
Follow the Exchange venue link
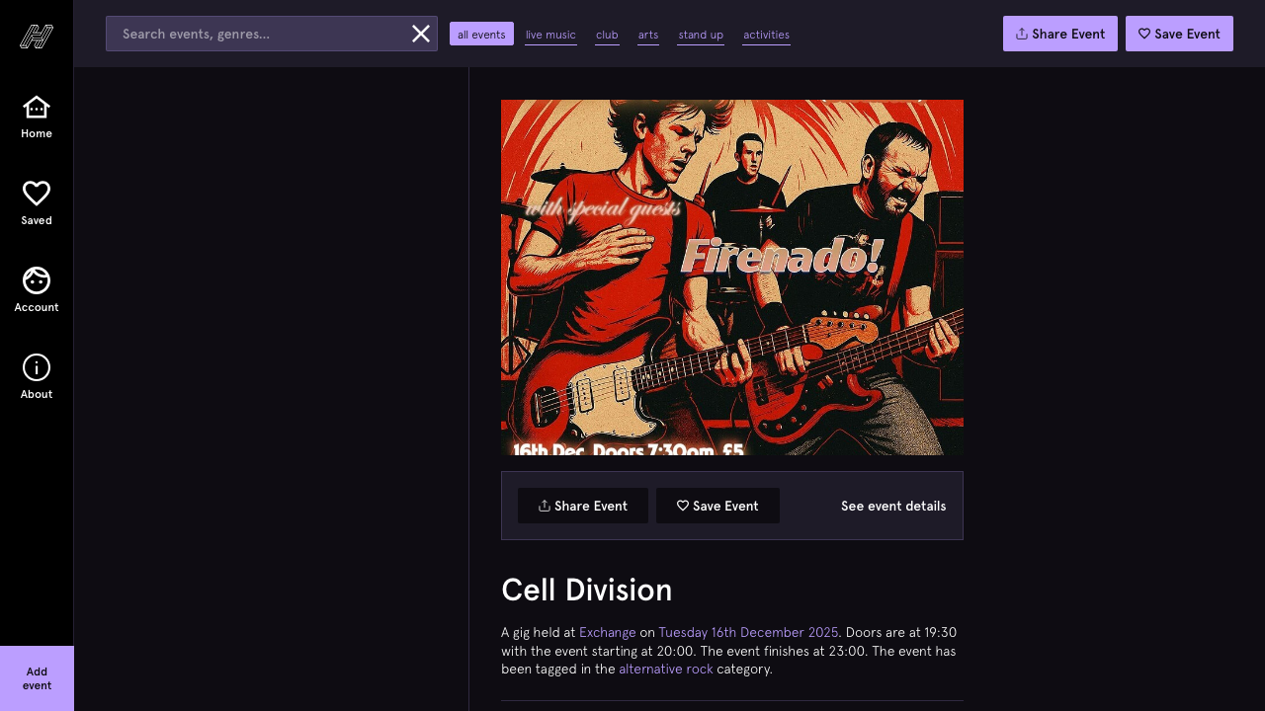[x=607, y=632]
